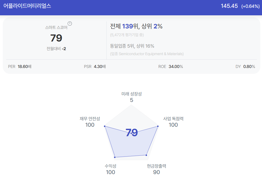This screenshot has height=183, width=262.
Task: Click the 수익성 radar data point
Action: coord(115,157)
